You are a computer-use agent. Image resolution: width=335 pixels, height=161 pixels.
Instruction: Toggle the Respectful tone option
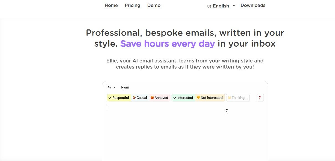[119, 98]
